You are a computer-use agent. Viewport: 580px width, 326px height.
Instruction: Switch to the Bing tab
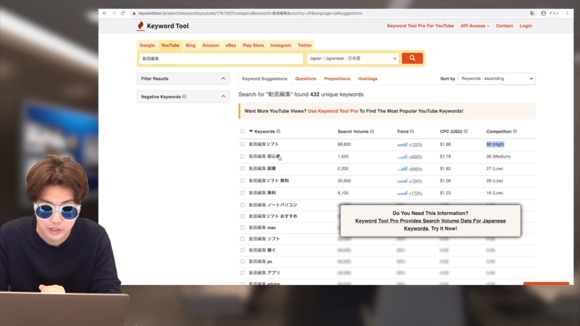click(190, 45)
